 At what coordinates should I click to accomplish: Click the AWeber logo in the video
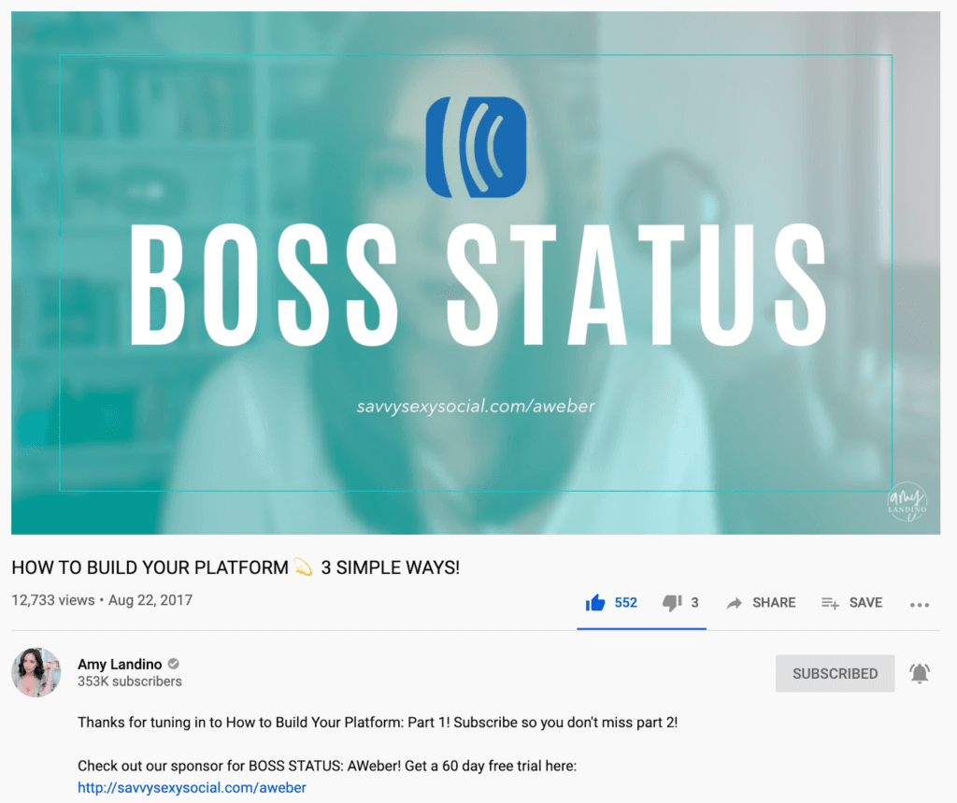coord(476,147)
